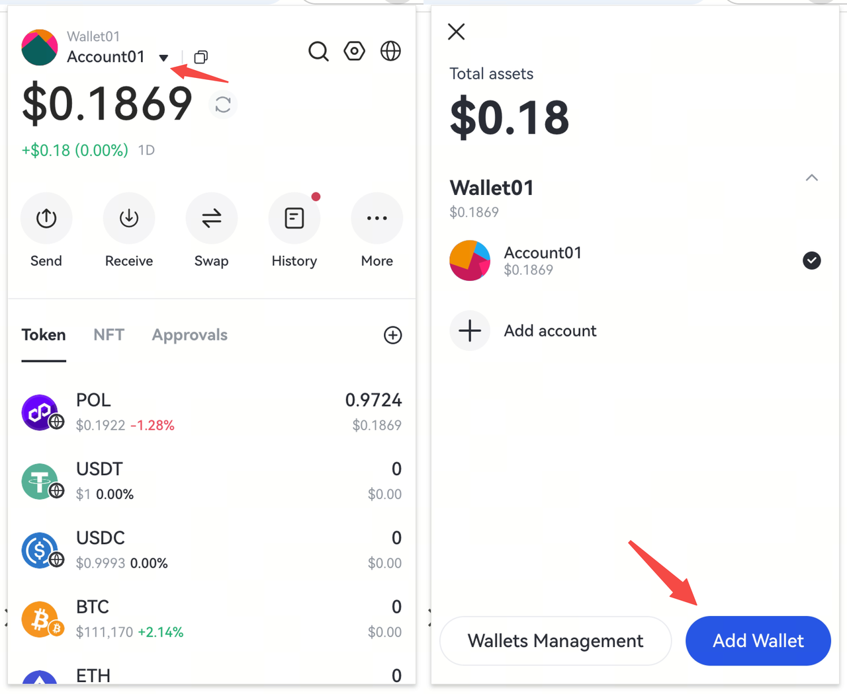The width and height of the screenshot is (847, 694).
Task: Show More actions menu
Action: (377, 218)
